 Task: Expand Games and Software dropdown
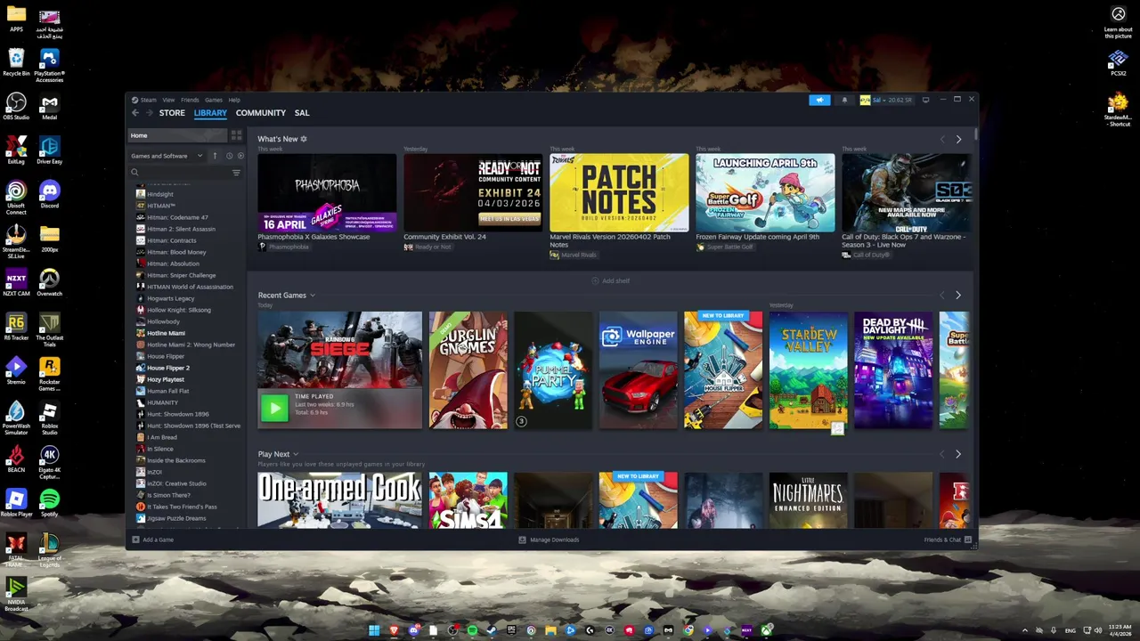pos(167,156)
